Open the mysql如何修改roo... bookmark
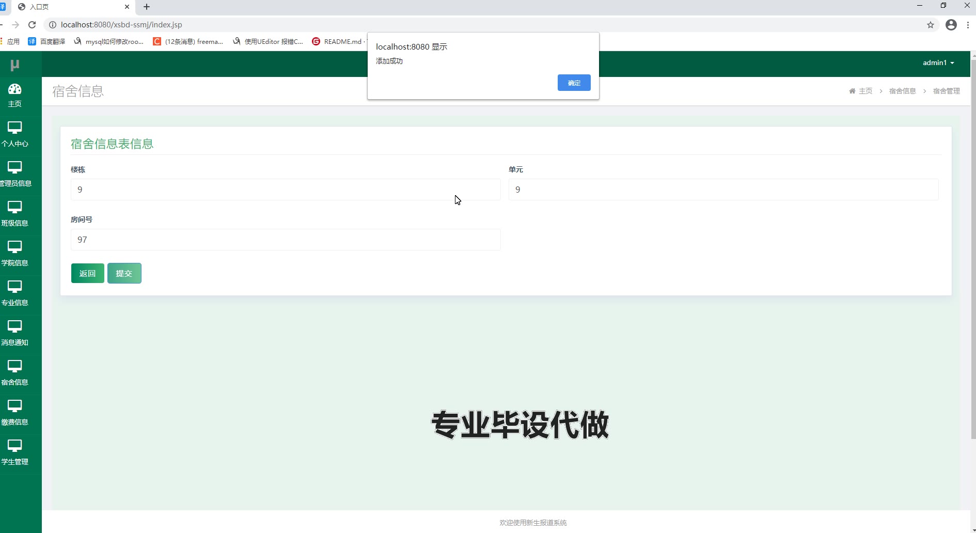This screenshot has width=976, height=533. tap(108, 41)
